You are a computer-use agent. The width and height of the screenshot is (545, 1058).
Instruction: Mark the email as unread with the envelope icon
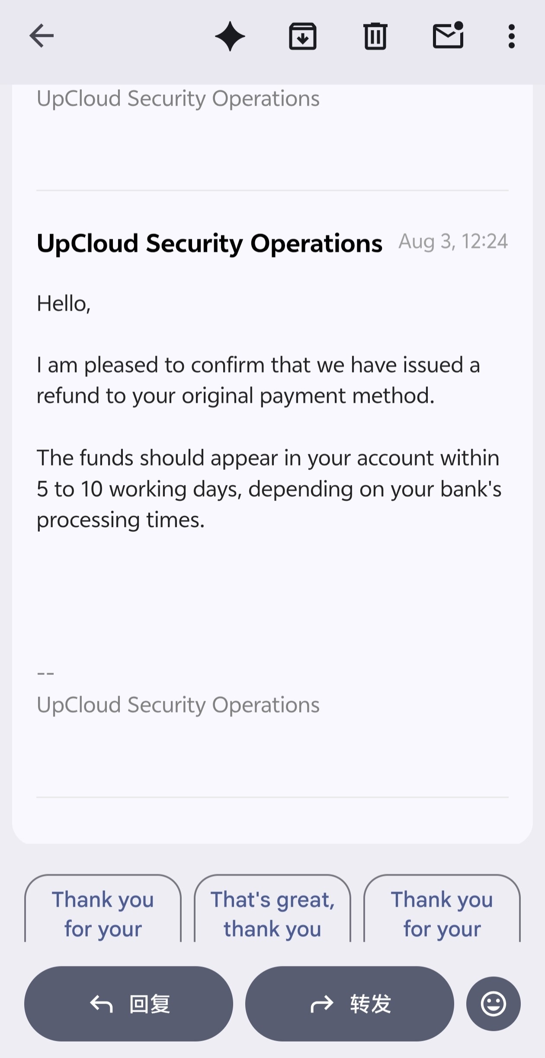448,35
